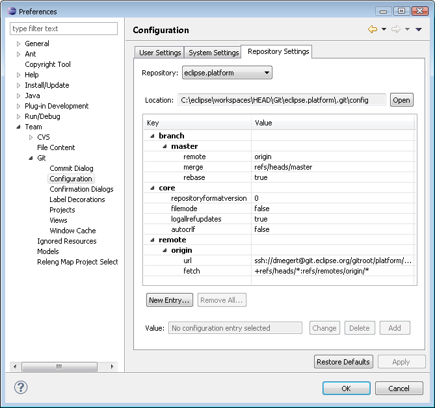Image resolution: width=435 pixels, height=408 pixels.
Task: Click the New Entry... button
Action: [169, 300]
